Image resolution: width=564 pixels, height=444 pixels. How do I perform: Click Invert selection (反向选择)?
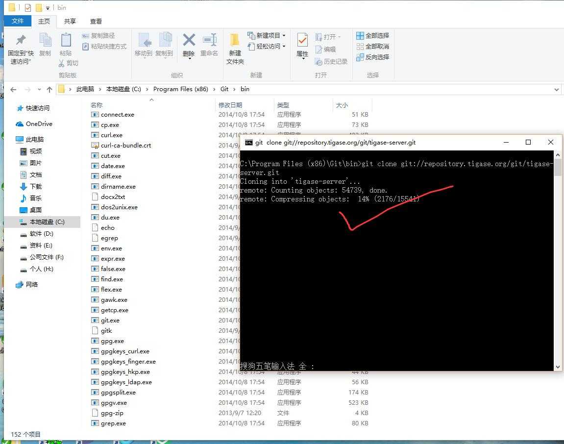click(x=372, y=57)
